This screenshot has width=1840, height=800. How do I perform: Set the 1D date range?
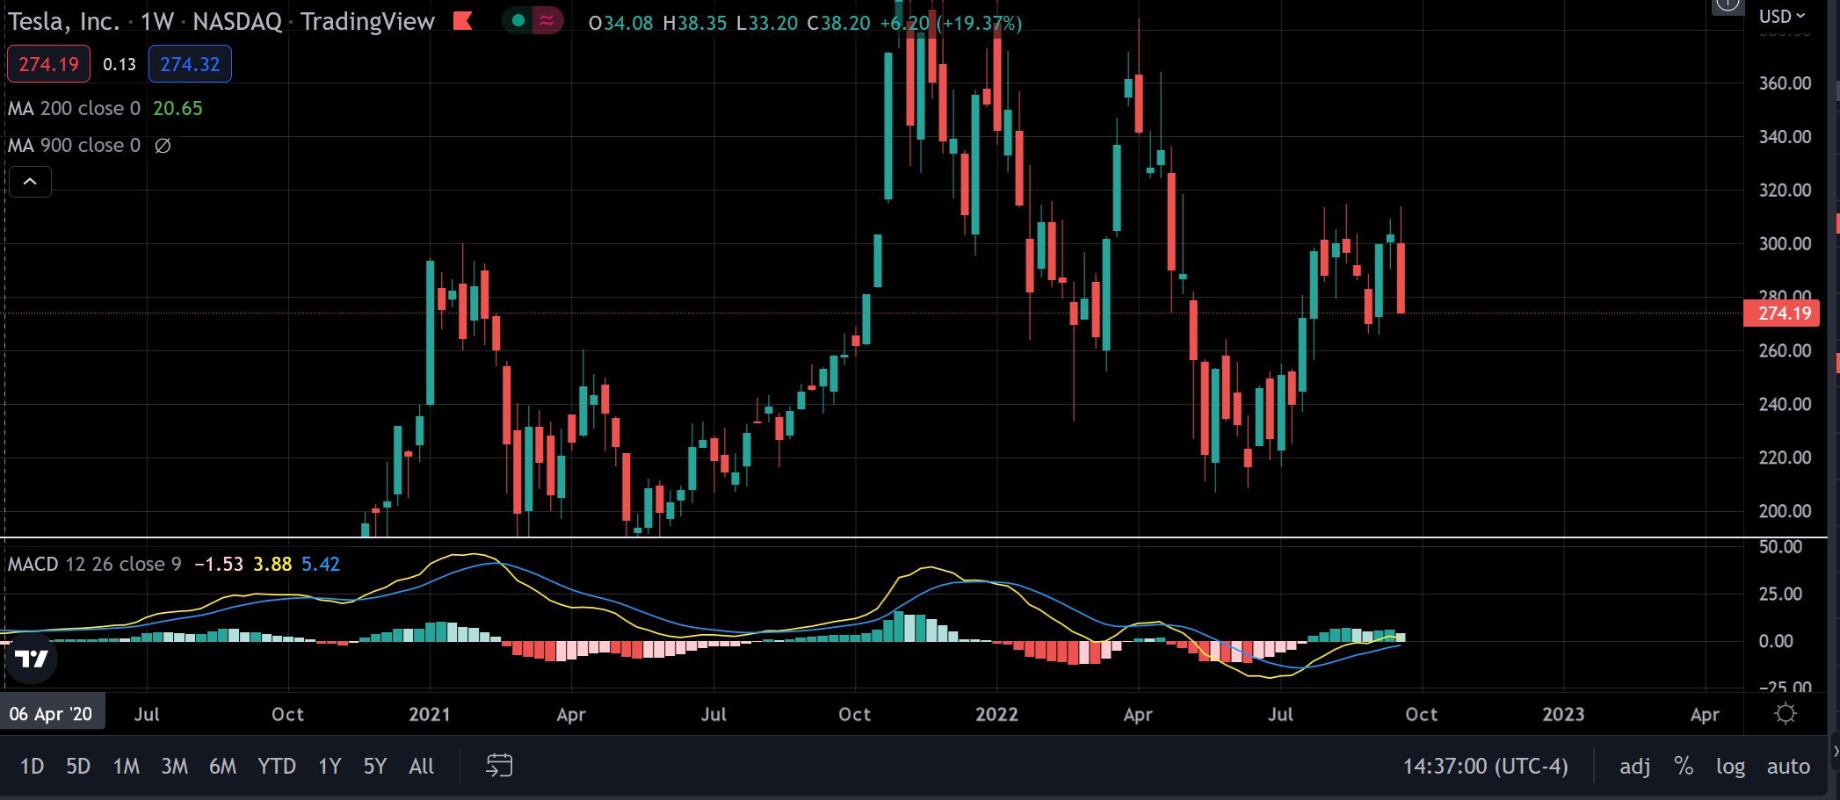[x=32, y=766]
